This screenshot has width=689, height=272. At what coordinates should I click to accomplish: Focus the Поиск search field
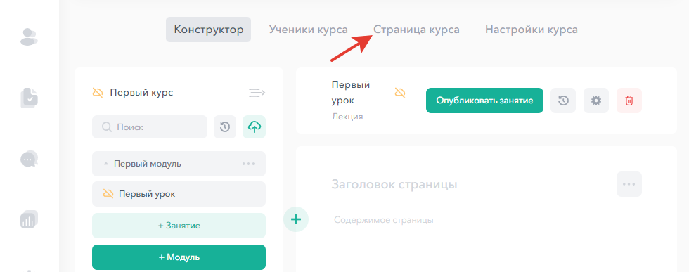click(149, 127)
